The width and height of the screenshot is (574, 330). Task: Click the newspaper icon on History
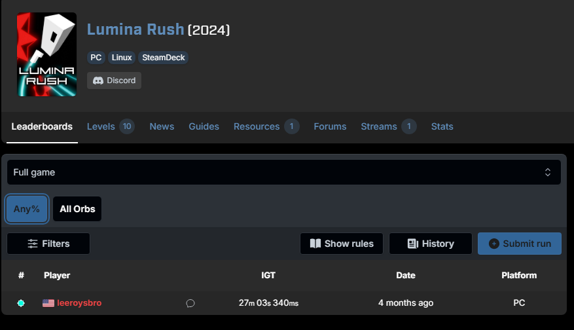(413, 244)
